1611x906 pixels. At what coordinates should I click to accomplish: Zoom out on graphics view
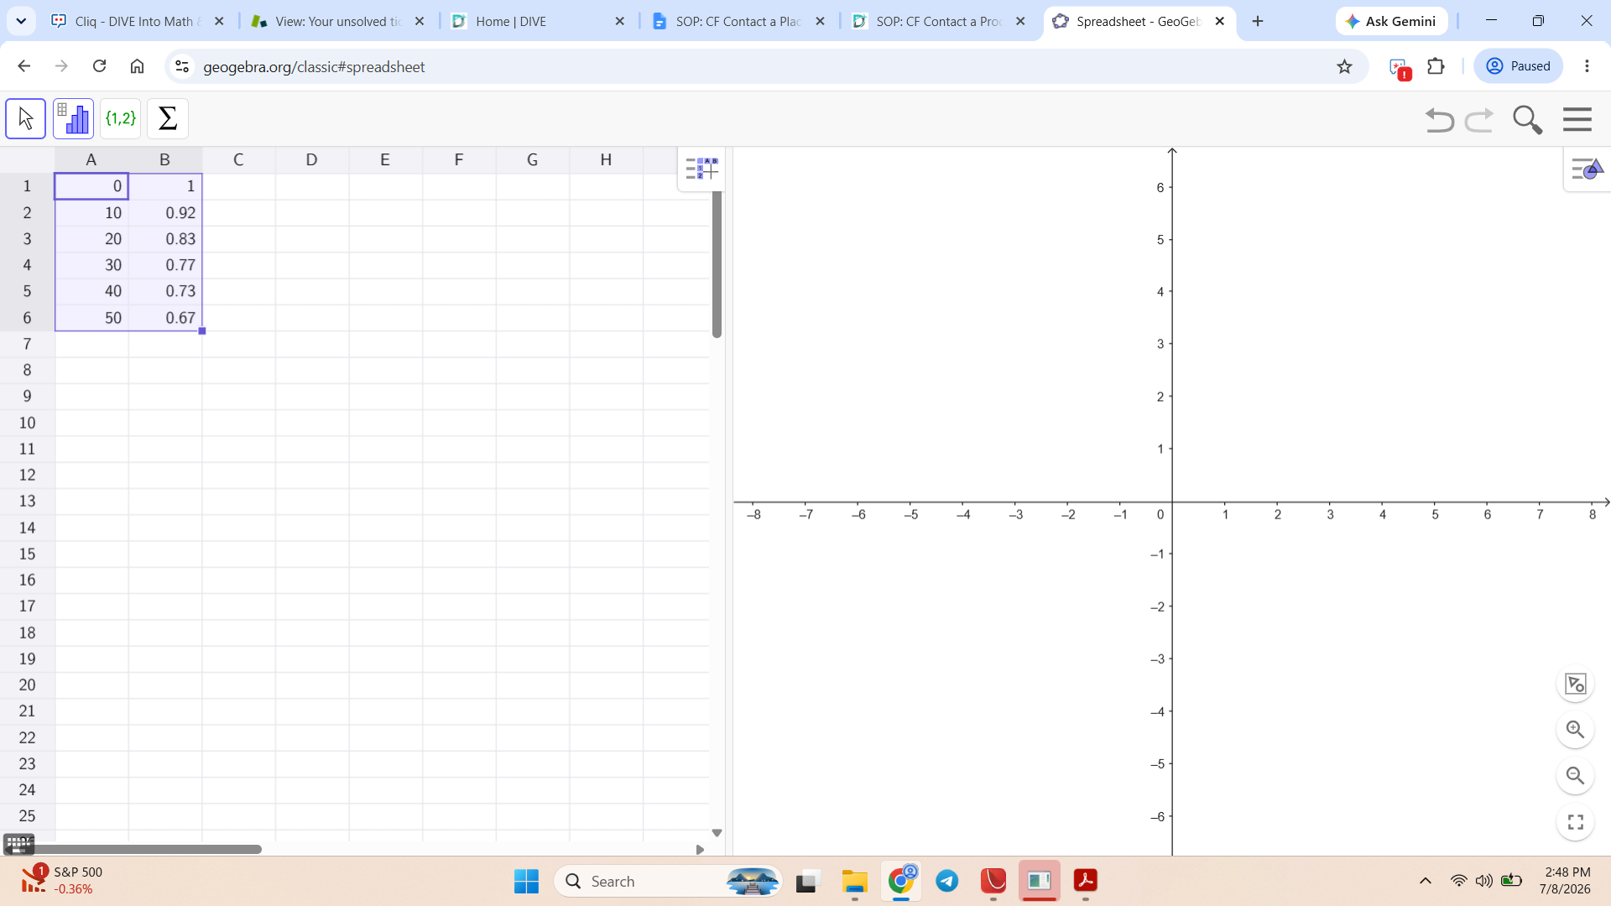1576,776
